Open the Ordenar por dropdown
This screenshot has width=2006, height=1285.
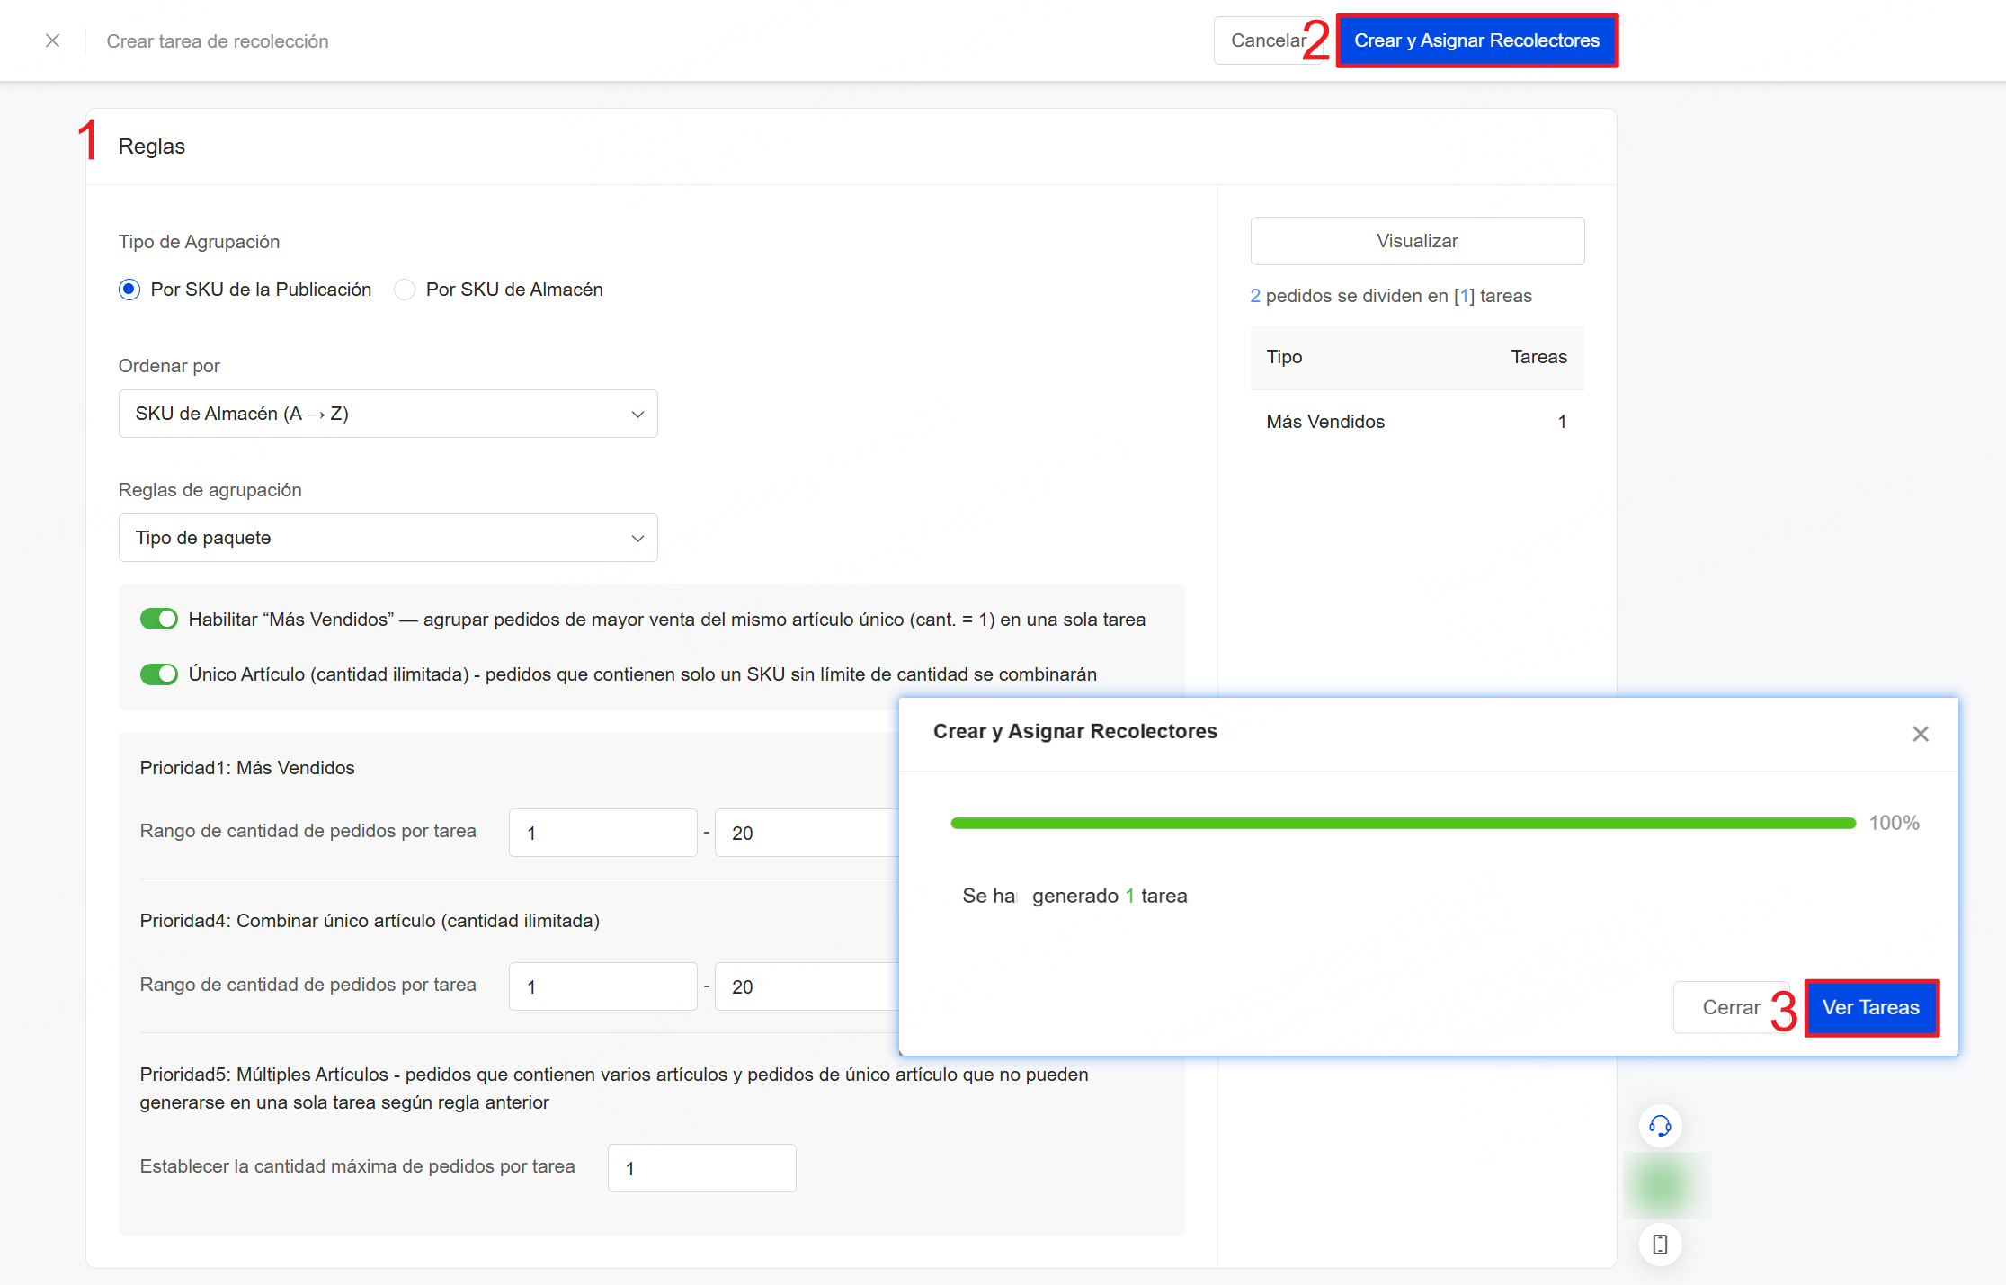tap(388, 414)
